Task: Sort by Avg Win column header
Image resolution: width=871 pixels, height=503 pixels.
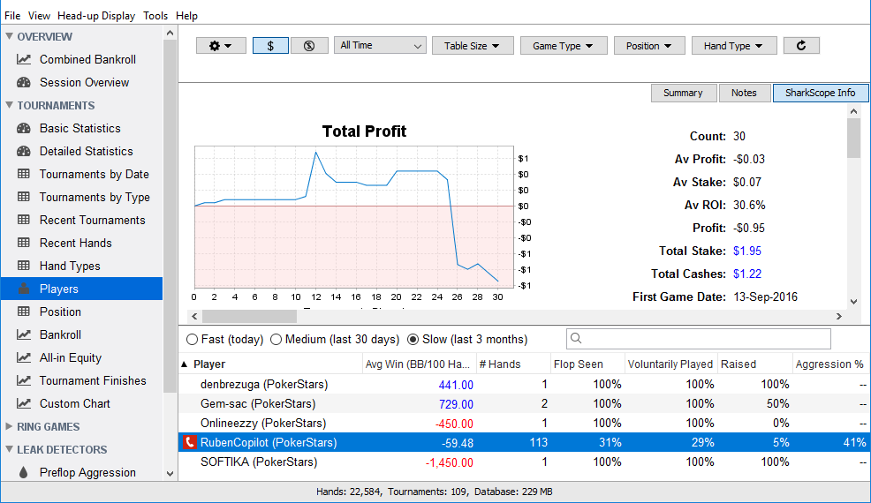Action: point(419,364)
